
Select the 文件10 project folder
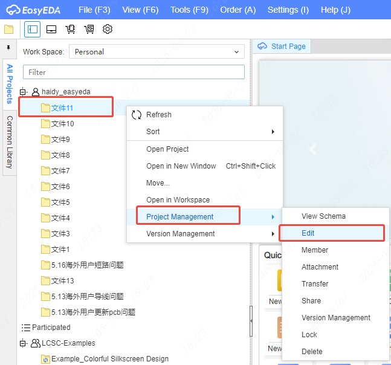(x=62, y=124)
